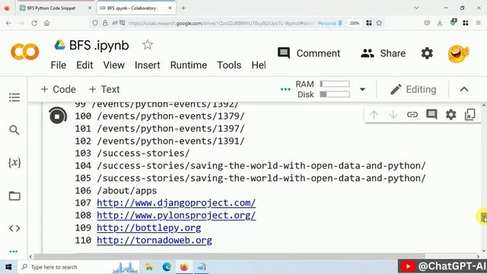Viewport: 487px width, 274px height.
Task: Open the View menu
Action: pyautogui.click(x=113, y=65)
